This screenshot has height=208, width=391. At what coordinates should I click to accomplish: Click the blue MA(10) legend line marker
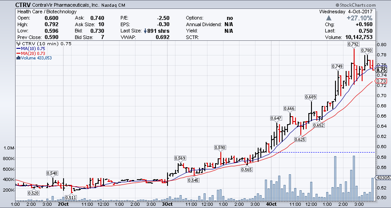18,48
